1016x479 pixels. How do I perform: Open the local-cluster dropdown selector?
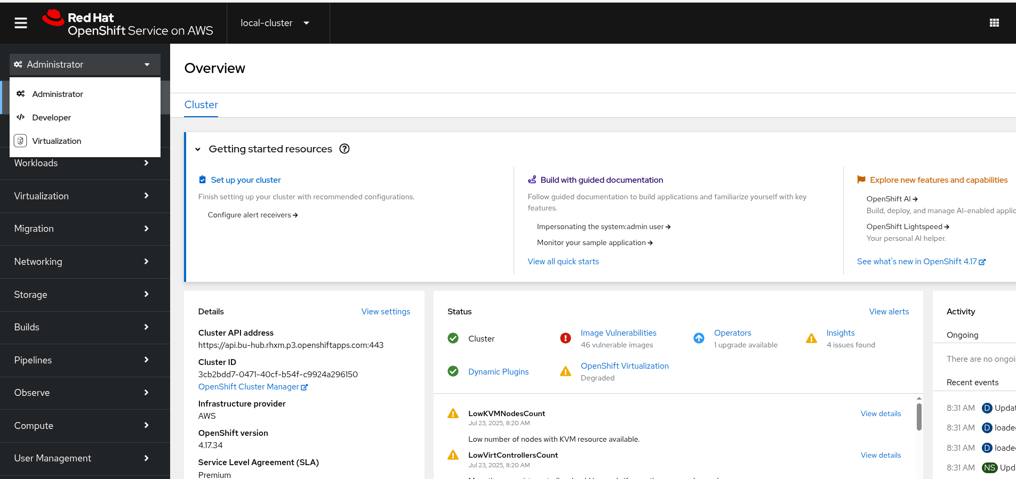point(275,23)
